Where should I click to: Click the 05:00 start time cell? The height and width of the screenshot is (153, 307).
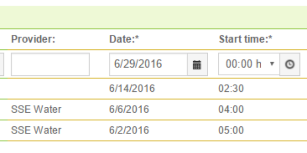[231, 130]
